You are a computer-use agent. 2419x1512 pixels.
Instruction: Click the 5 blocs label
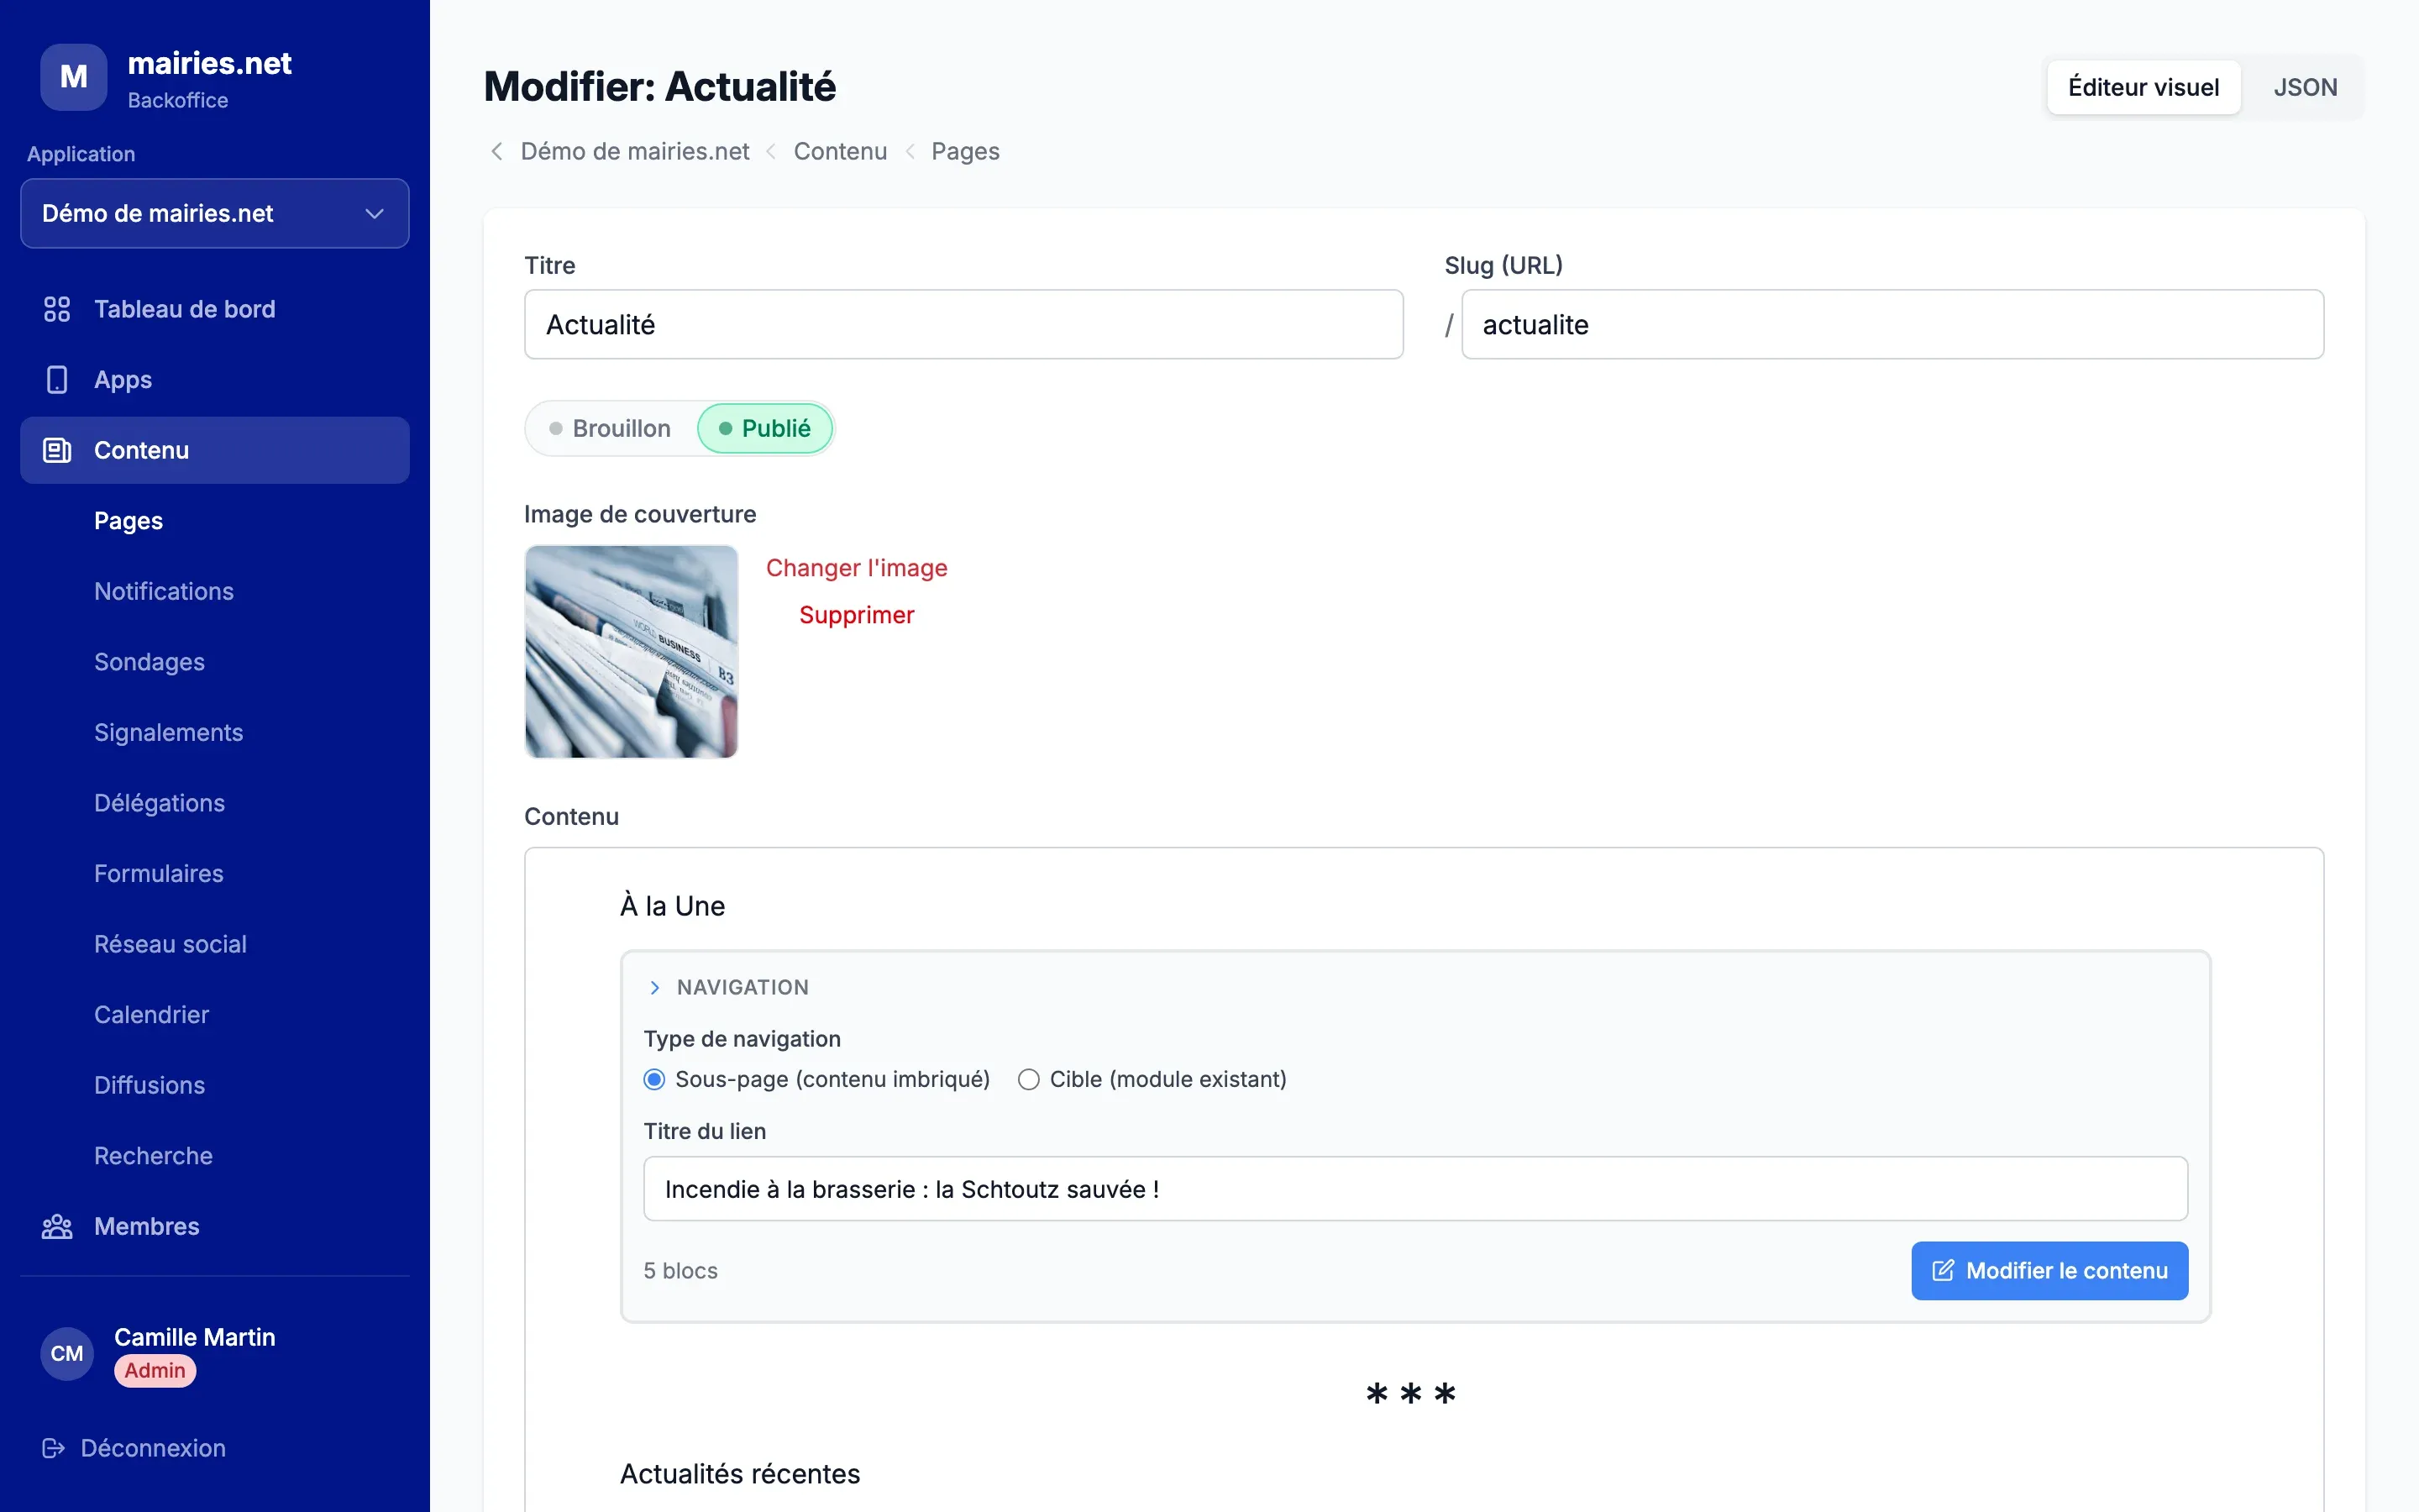coord(680,1270)
